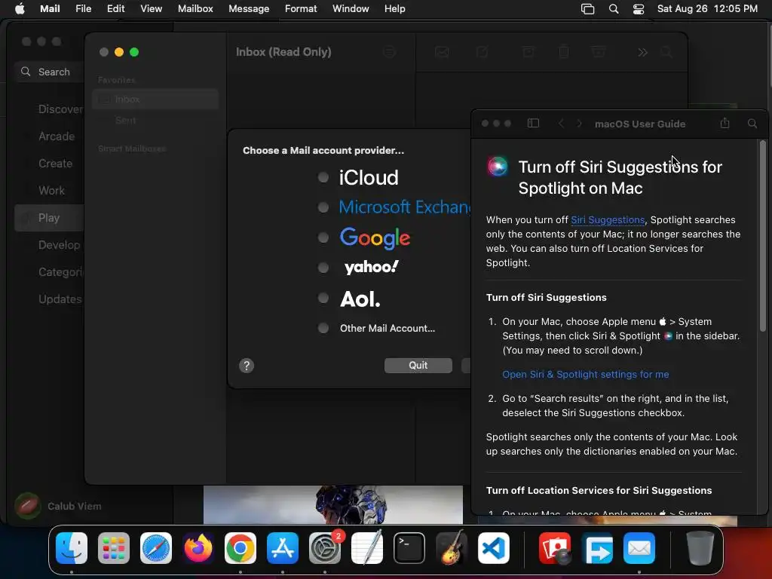The height and width of the screenshot is (579, 772).
Task: Click the Junk icon in Mail toolbar
Action: tap(598, 52)
